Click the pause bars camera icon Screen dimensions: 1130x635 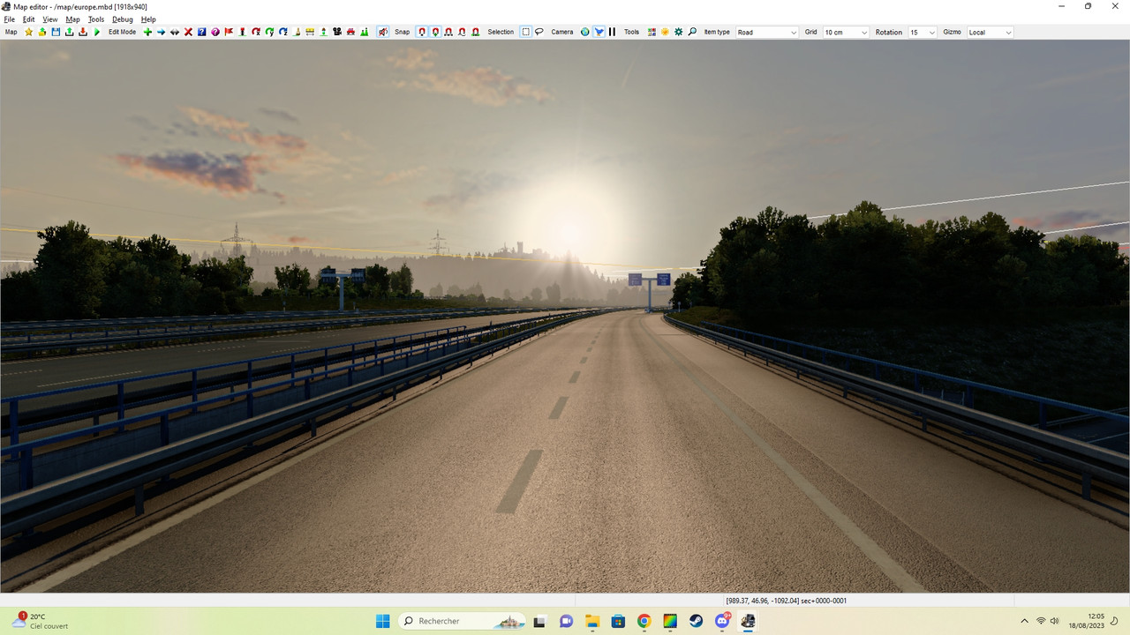point(612,32)
